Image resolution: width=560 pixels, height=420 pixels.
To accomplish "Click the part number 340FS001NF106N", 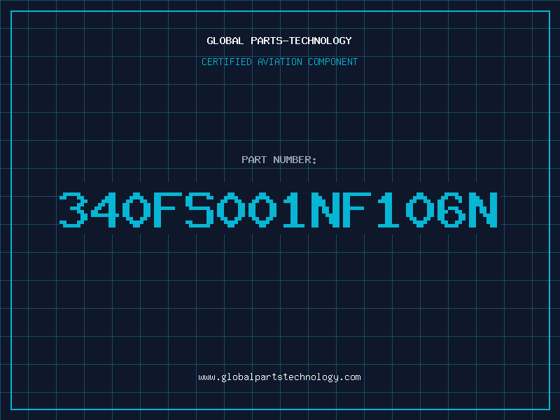I will point(279,209).
